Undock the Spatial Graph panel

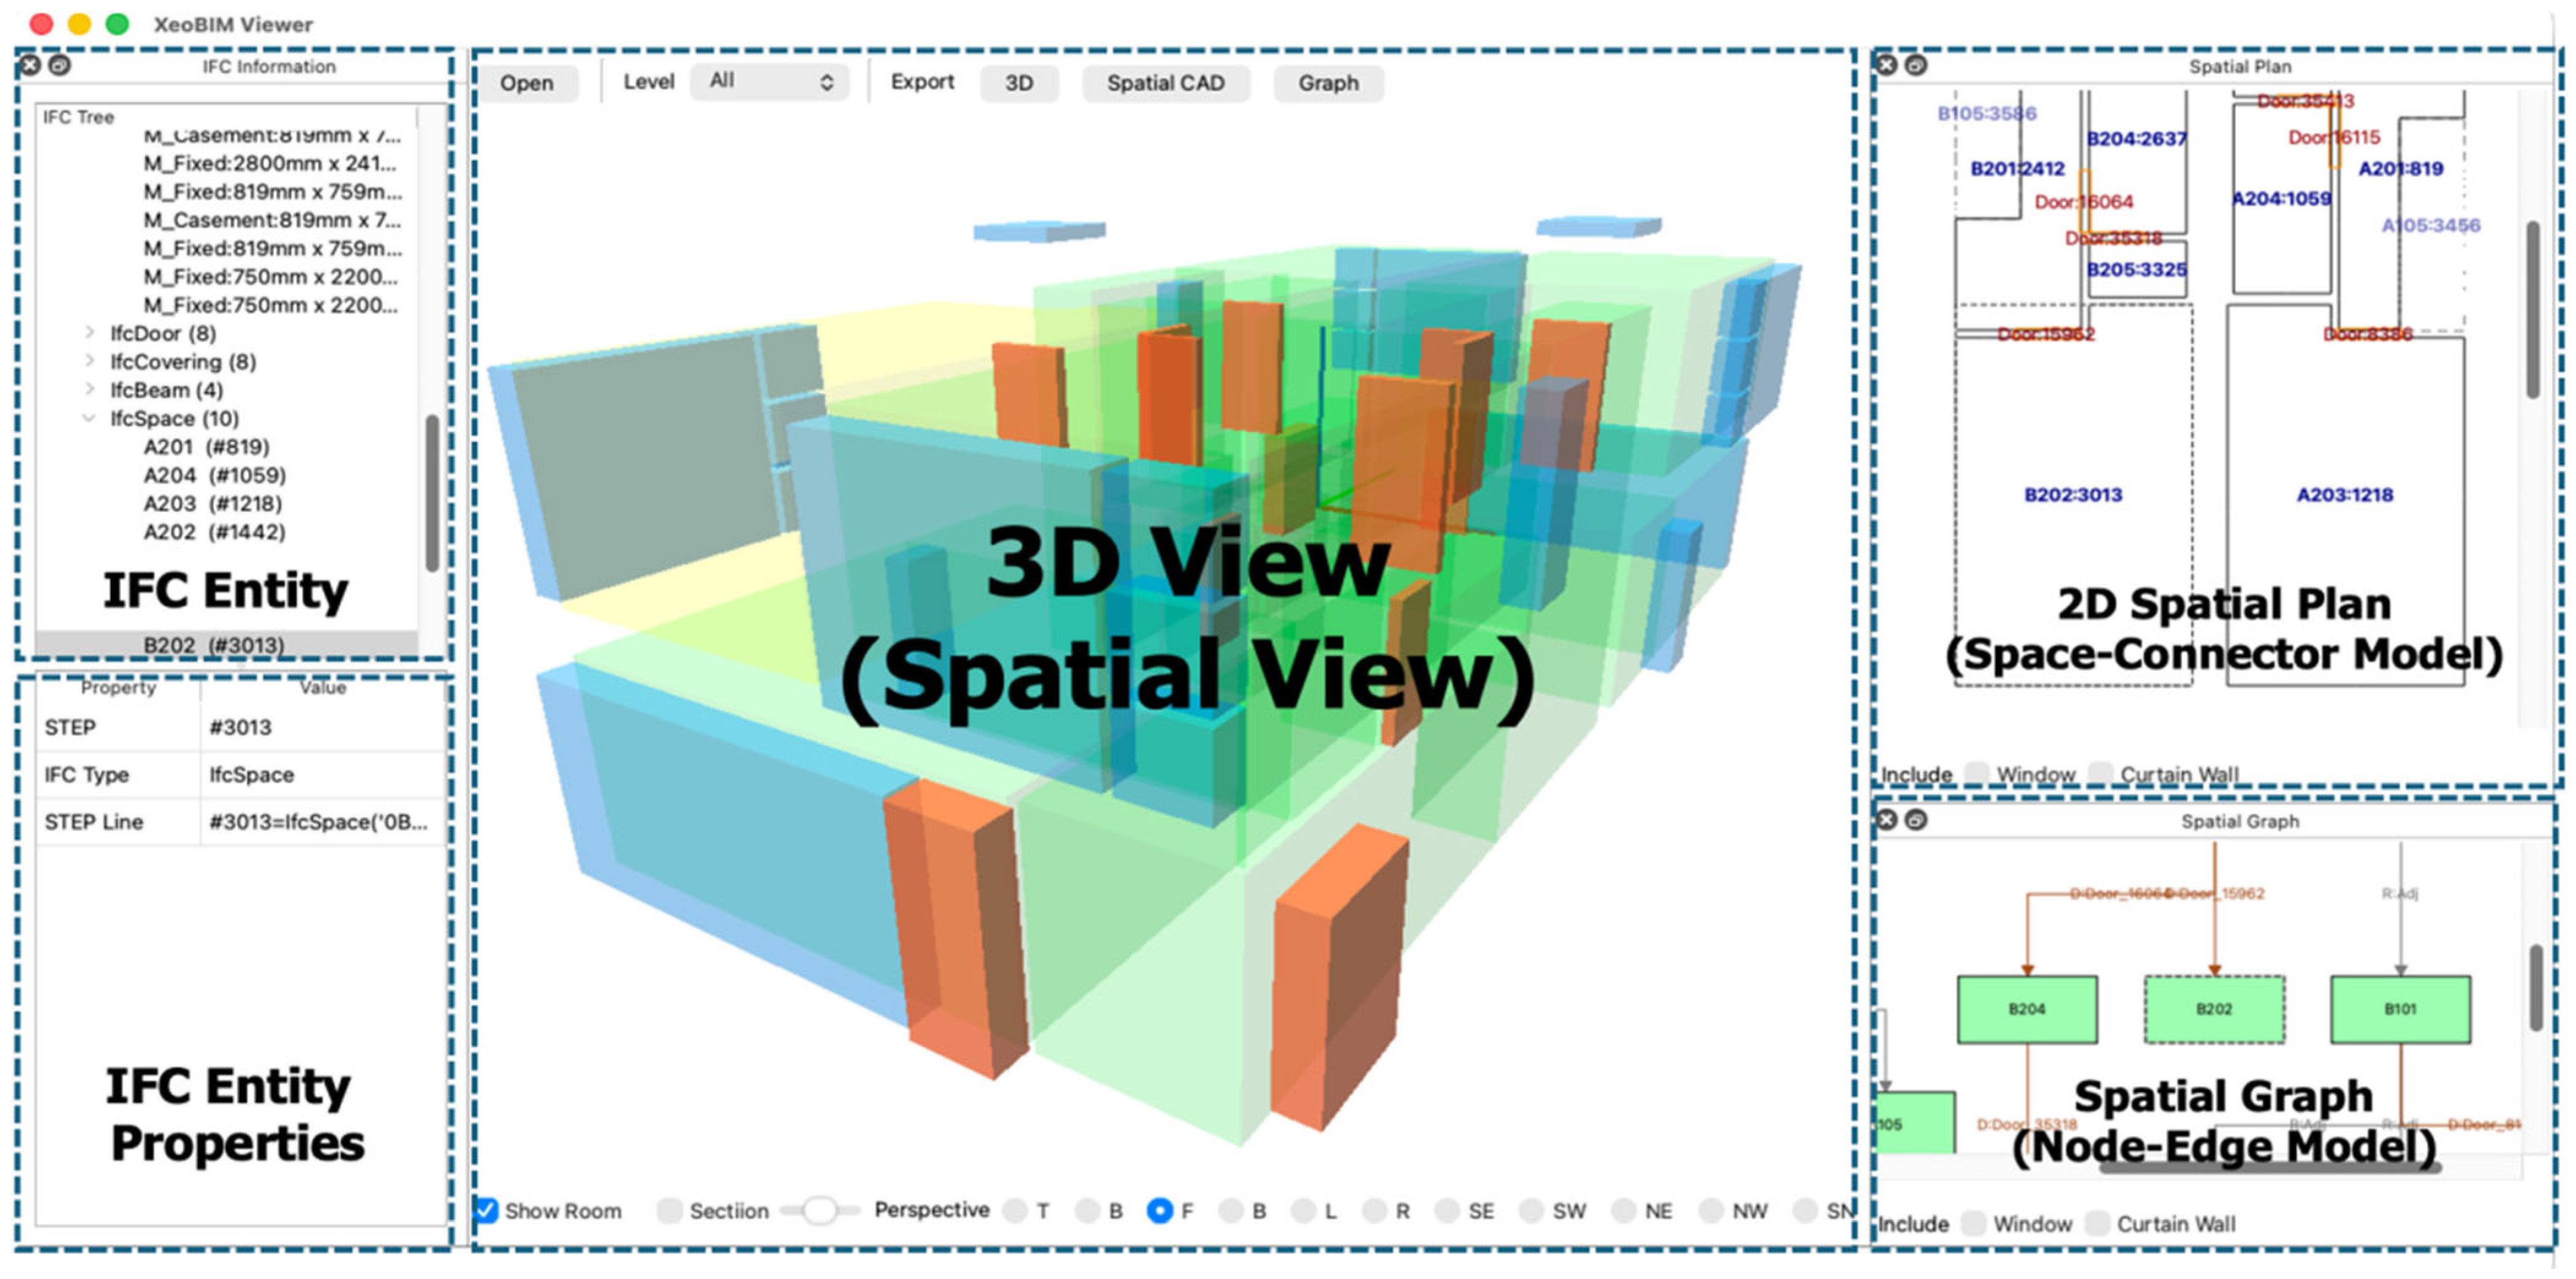pos(1915,819)
